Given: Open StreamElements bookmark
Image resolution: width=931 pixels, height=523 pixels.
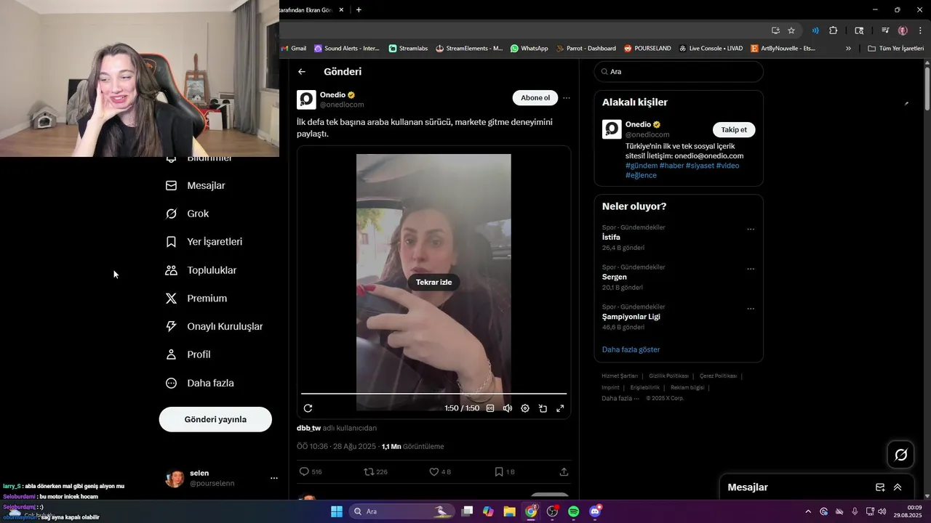Looking at the screenshot, I should [469, 49].
